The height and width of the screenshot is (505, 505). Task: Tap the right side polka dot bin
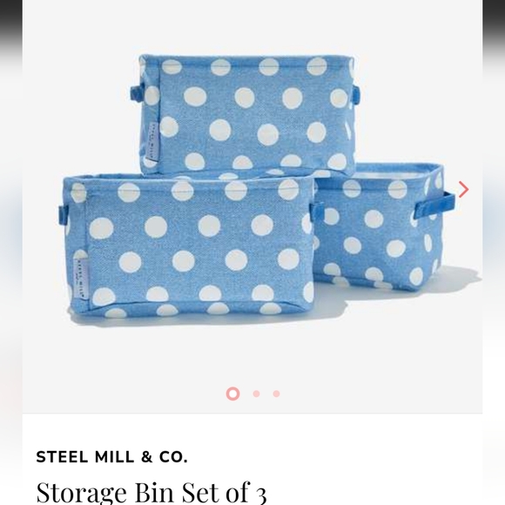tap(381, 229)
